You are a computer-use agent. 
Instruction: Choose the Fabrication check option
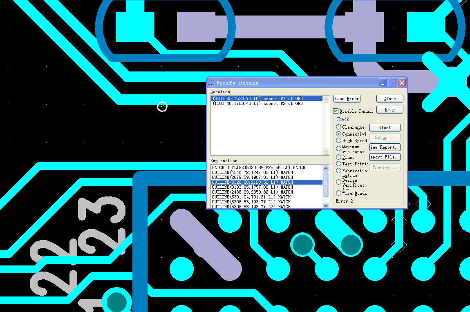click(x=338, y=171)
